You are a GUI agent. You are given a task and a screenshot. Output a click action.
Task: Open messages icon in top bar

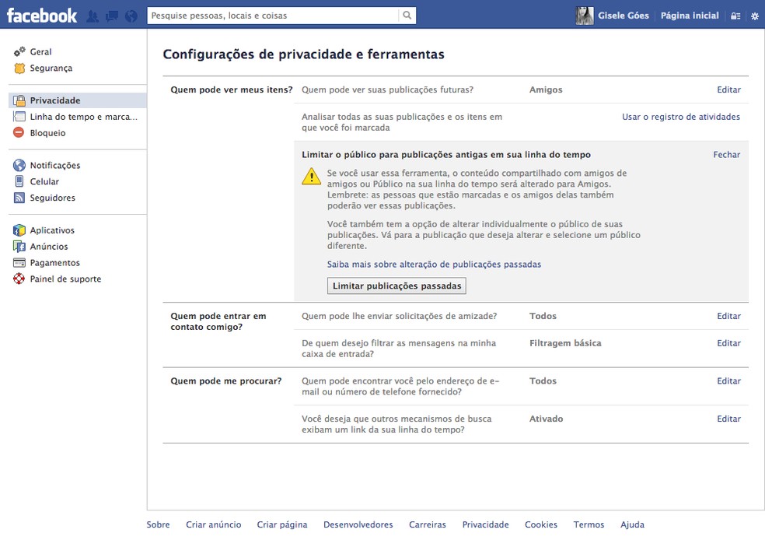tap(112, 16)
